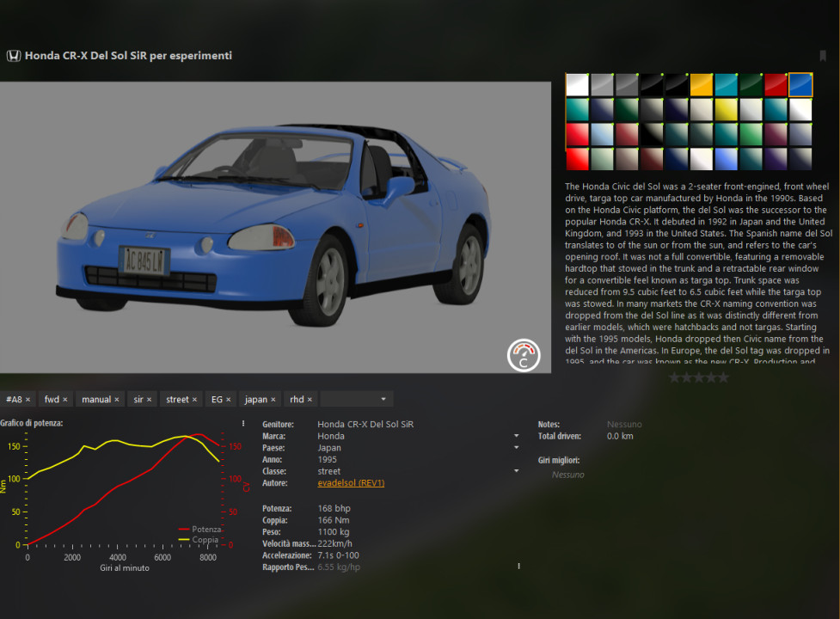Remove the street tag
The height and width of the screenshot is (619, 840).
194,400
